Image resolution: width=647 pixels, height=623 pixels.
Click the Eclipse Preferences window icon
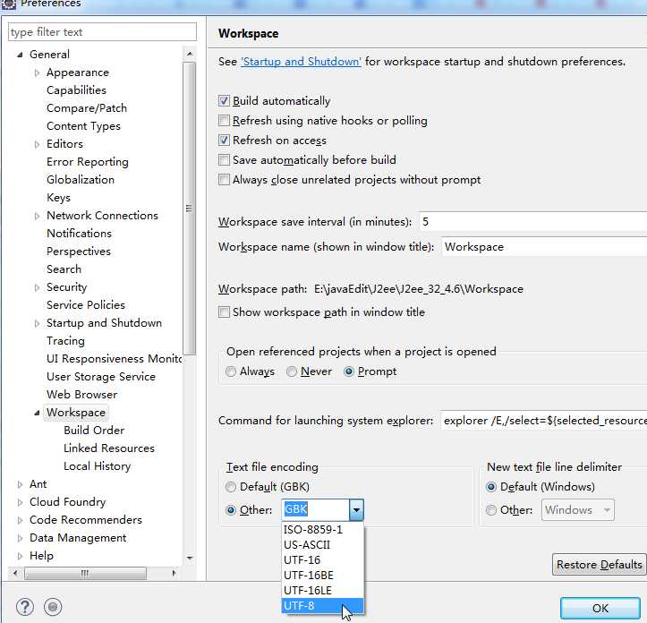8,4
